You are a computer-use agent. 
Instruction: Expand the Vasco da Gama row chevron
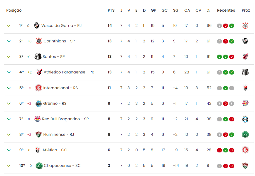[9, 25]
